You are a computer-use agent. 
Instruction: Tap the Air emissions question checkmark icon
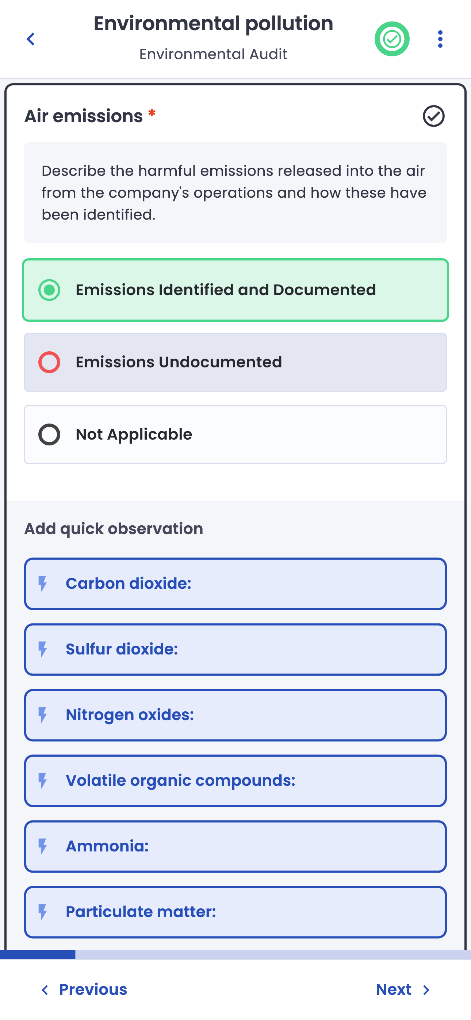[x=433, y=116]
